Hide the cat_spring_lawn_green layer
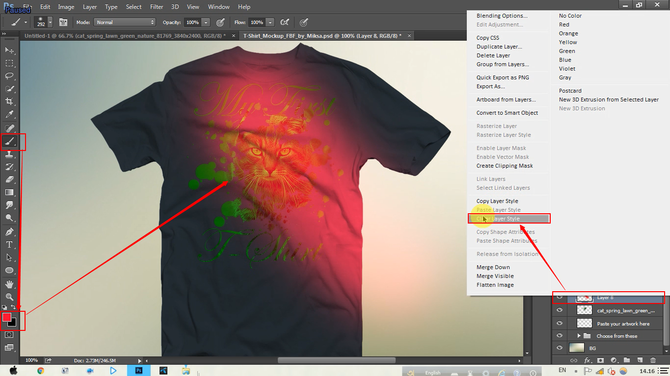 pos(559,310)
